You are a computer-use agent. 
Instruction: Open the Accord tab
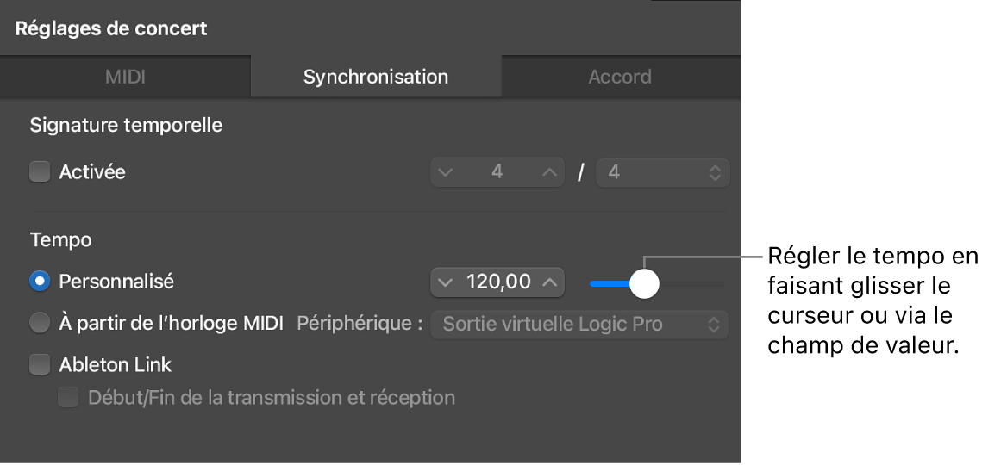(x=619, y=77)
